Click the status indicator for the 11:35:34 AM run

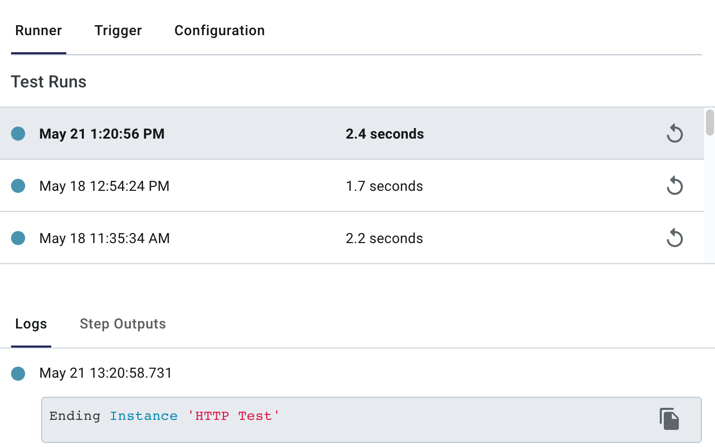click(x=18, y=238)
